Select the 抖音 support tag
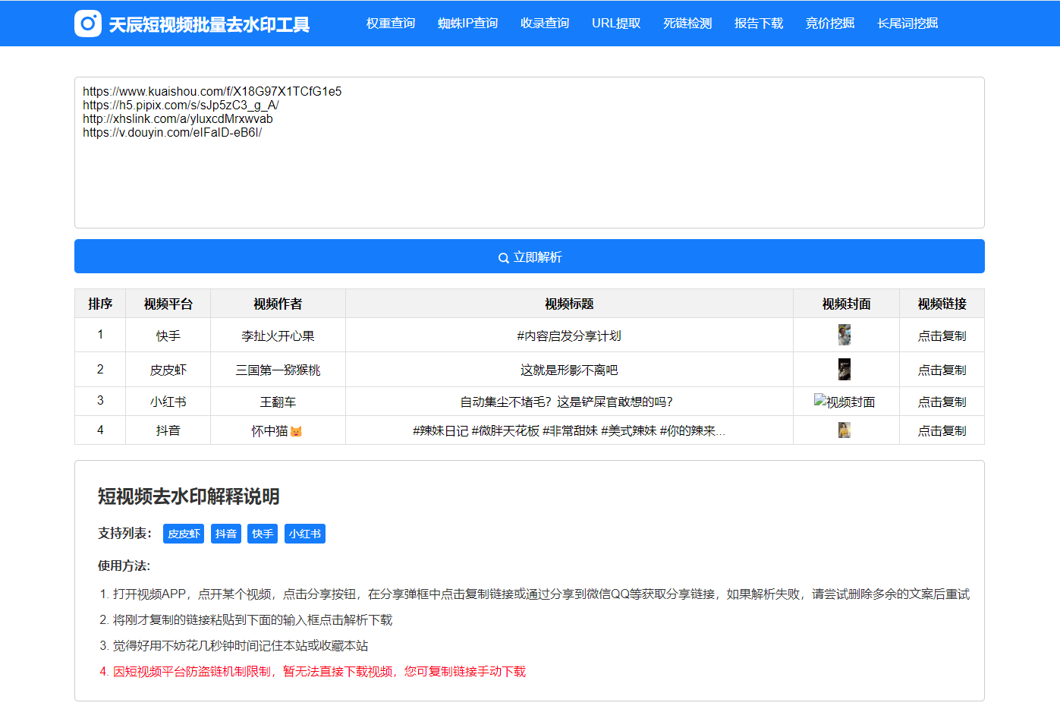 pyautogui.click(x=226, y=533)
